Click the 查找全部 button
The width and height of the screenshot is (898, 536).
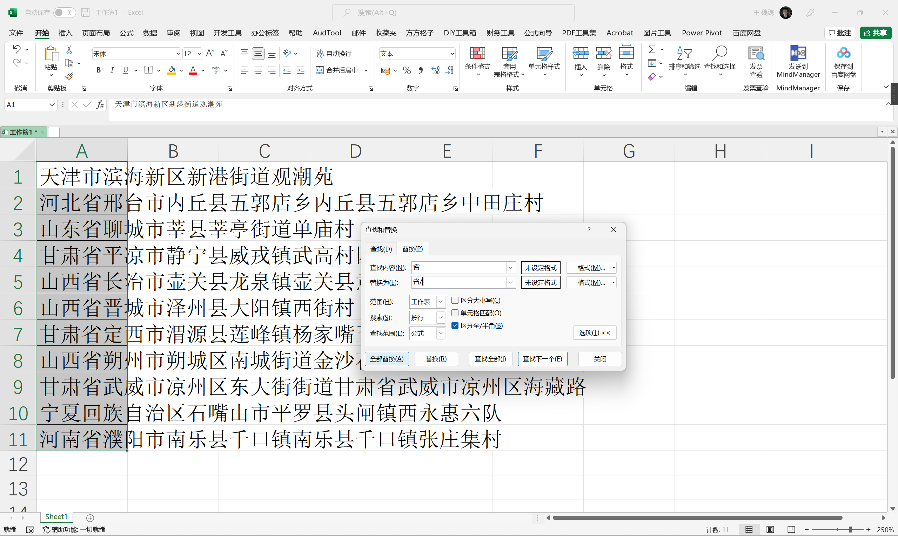(x=490, y=359)
